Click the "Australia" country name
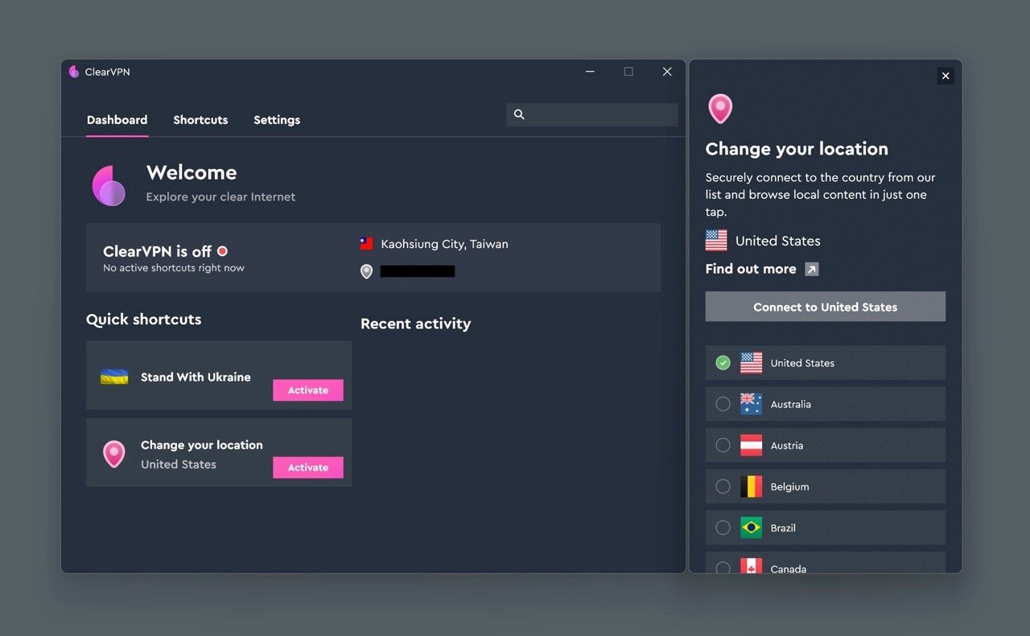Image resolution: width=1030 pixels, height=636 pixels. [791, 404]
